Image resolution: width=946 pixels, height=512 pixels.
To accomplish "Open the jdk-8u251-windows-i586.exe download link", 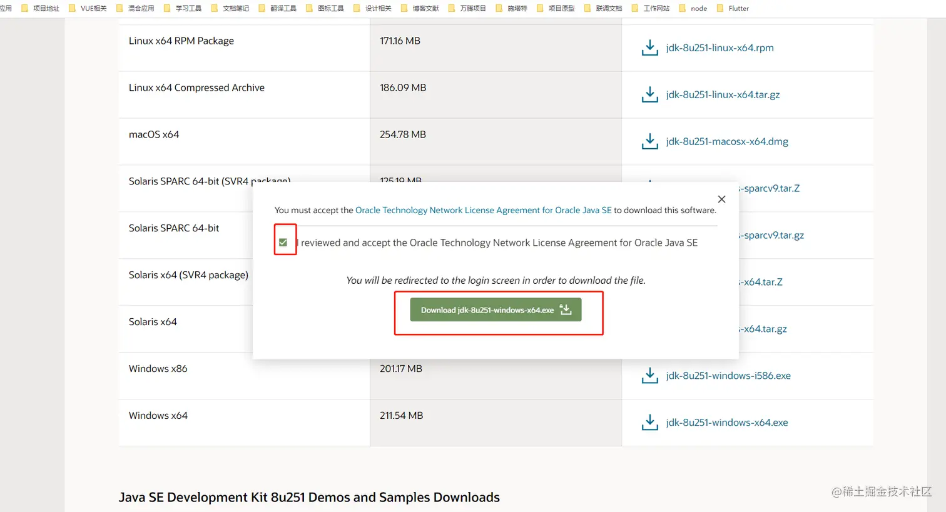I will click(x=728, y=376).
